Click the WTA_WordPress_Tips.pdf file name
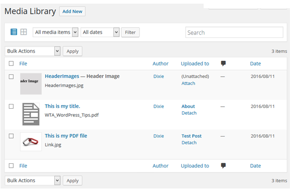This screenshot has width=292, height=189. click(x=72, y=115)
